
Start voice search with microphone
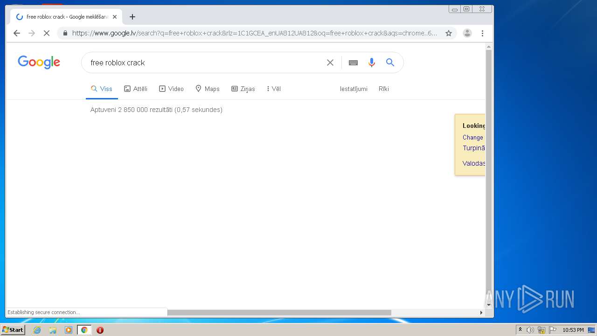pos(371,63)
